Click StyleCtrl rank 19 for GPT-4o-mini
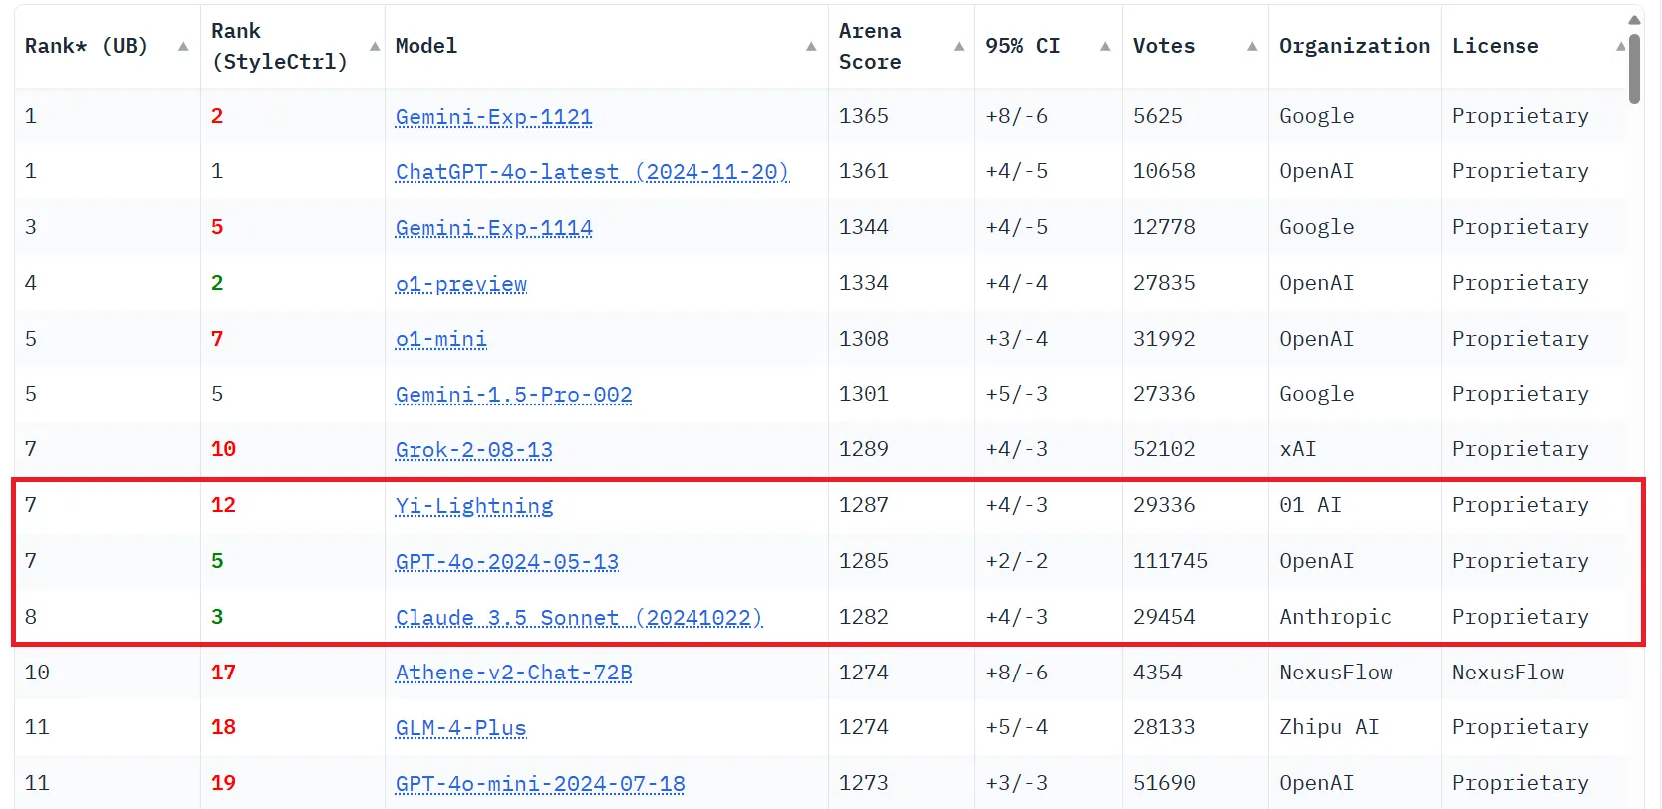 click(x=223, y=783)
